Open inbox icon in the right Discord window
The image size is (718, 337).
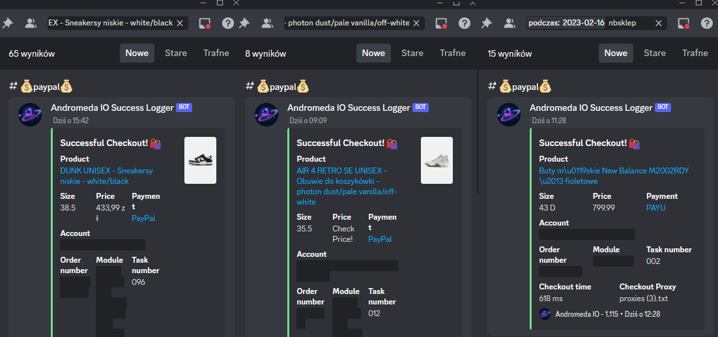(x=683, y=23)
